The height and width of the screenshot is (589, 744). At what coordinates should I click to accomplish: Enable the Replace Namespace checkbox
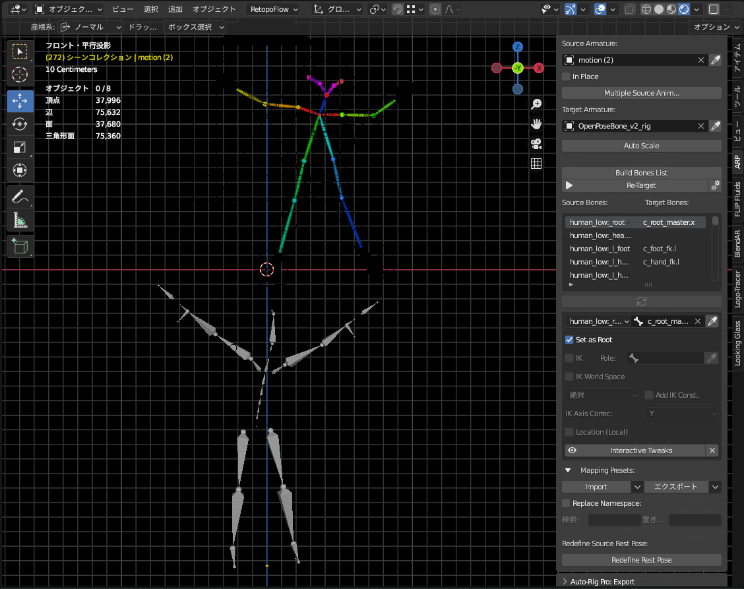coord(567,503)
